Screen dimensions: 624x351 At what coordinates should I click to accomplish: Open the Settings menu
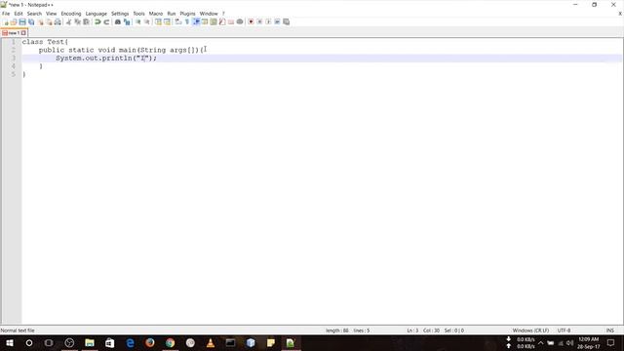pyautogui.click(x=120, y=14)
